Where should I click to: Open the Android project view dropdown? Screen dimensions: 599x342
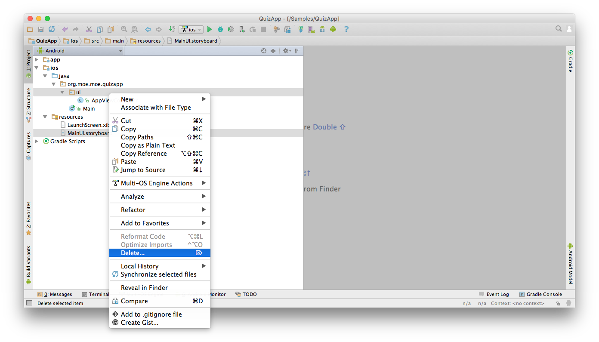pos(79,51)
